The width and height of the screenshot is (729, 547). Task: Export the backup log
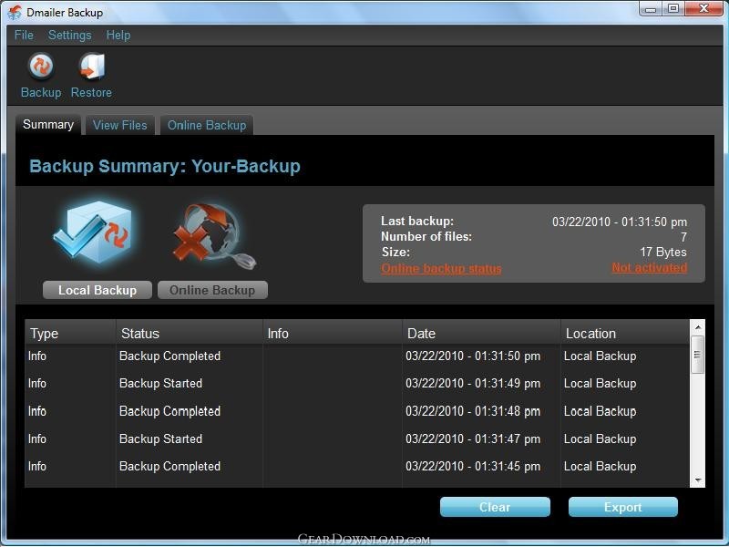(x=622, y=507)
